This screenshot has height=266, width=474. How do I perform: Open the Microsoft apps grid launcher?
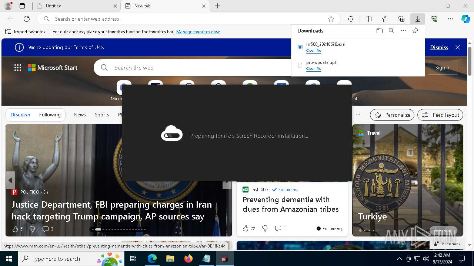(x=18, y=68)
